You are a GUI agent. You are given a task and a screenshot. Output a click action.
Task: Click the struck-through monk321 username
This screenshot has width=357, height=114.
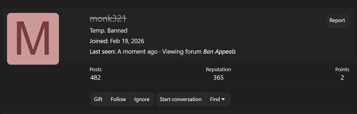click(x=108, y=18)
